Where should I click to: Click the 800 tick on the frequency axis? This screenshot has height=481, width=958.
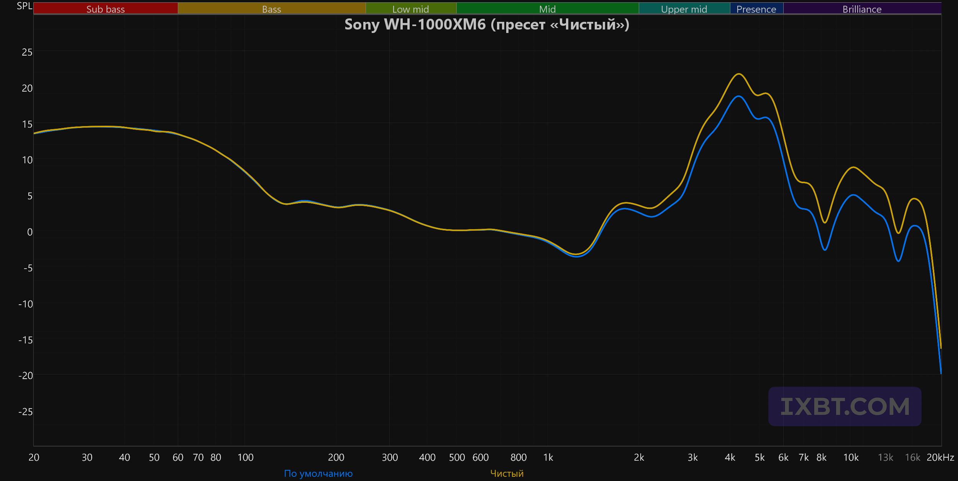(x=518, y=457)
